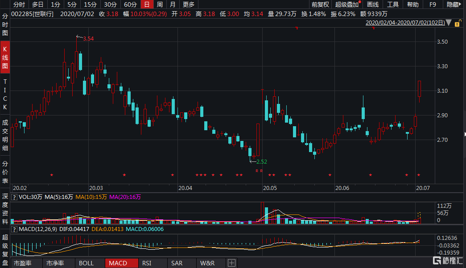
Task: Switch to the RSI indicator tab
Action: click(146, 263)
